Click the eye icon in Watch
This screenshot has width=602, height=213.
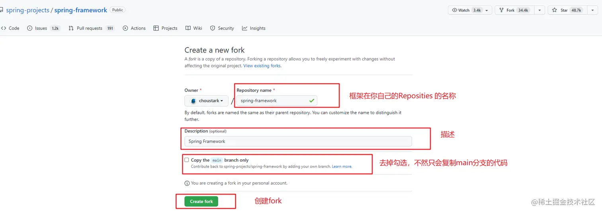(x=454, y=10)
